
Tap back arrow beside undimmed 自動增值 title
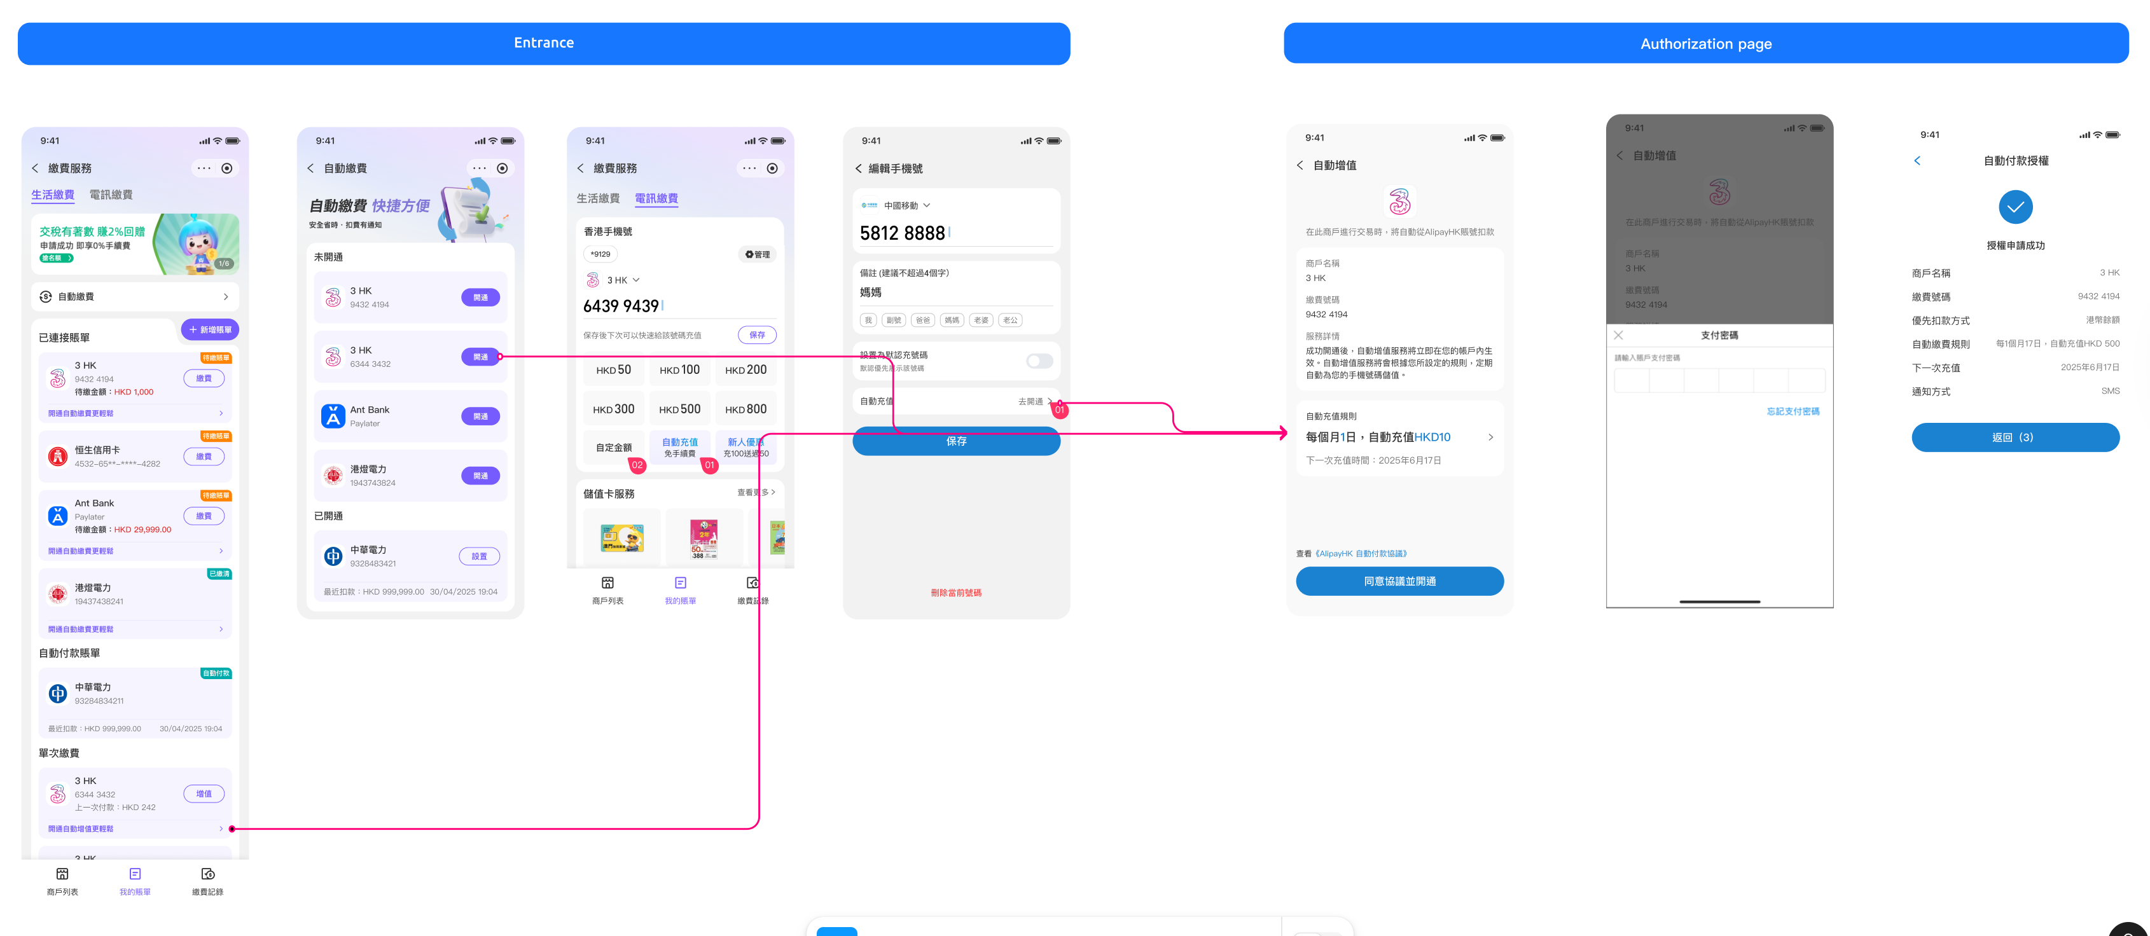(x=1300, y=165)
